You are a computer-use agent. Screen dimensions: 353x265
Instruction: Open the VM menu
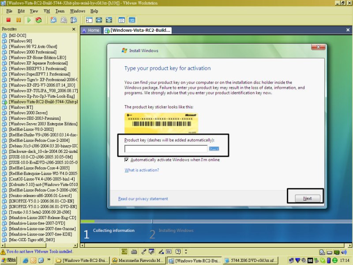pyautogui.click(x=47, y=11)
